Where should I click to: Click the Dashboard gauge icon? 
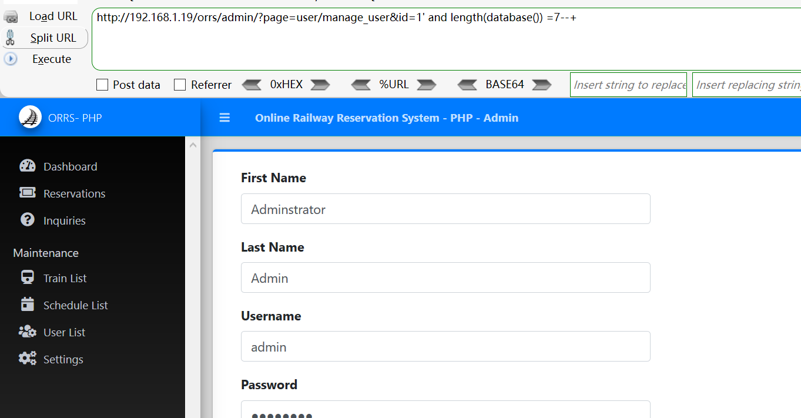click(28, 166)
